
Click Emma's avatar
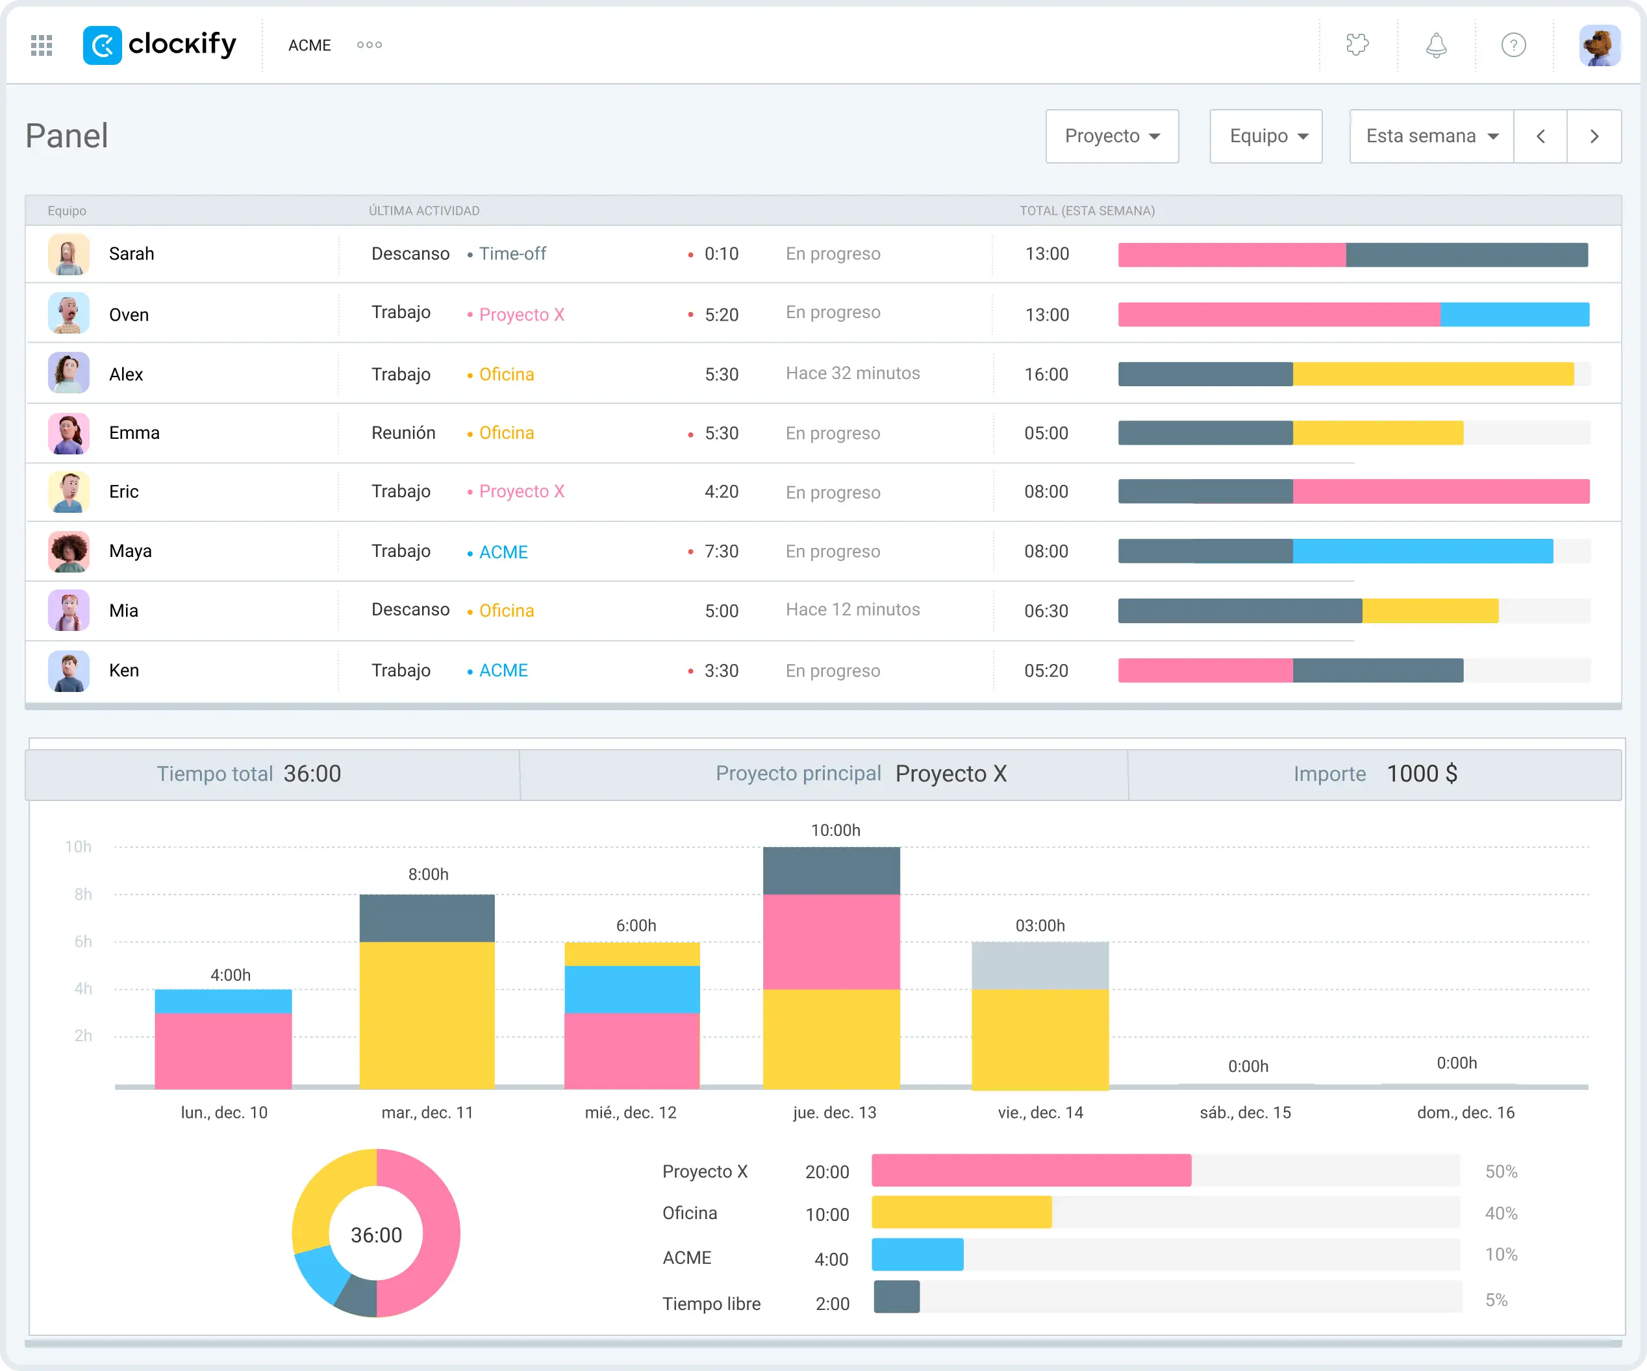click(x=69, y=433)
